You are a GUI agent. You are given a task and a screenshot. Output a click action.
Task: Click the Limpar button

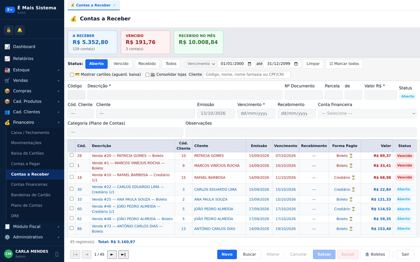coord(313,64)
